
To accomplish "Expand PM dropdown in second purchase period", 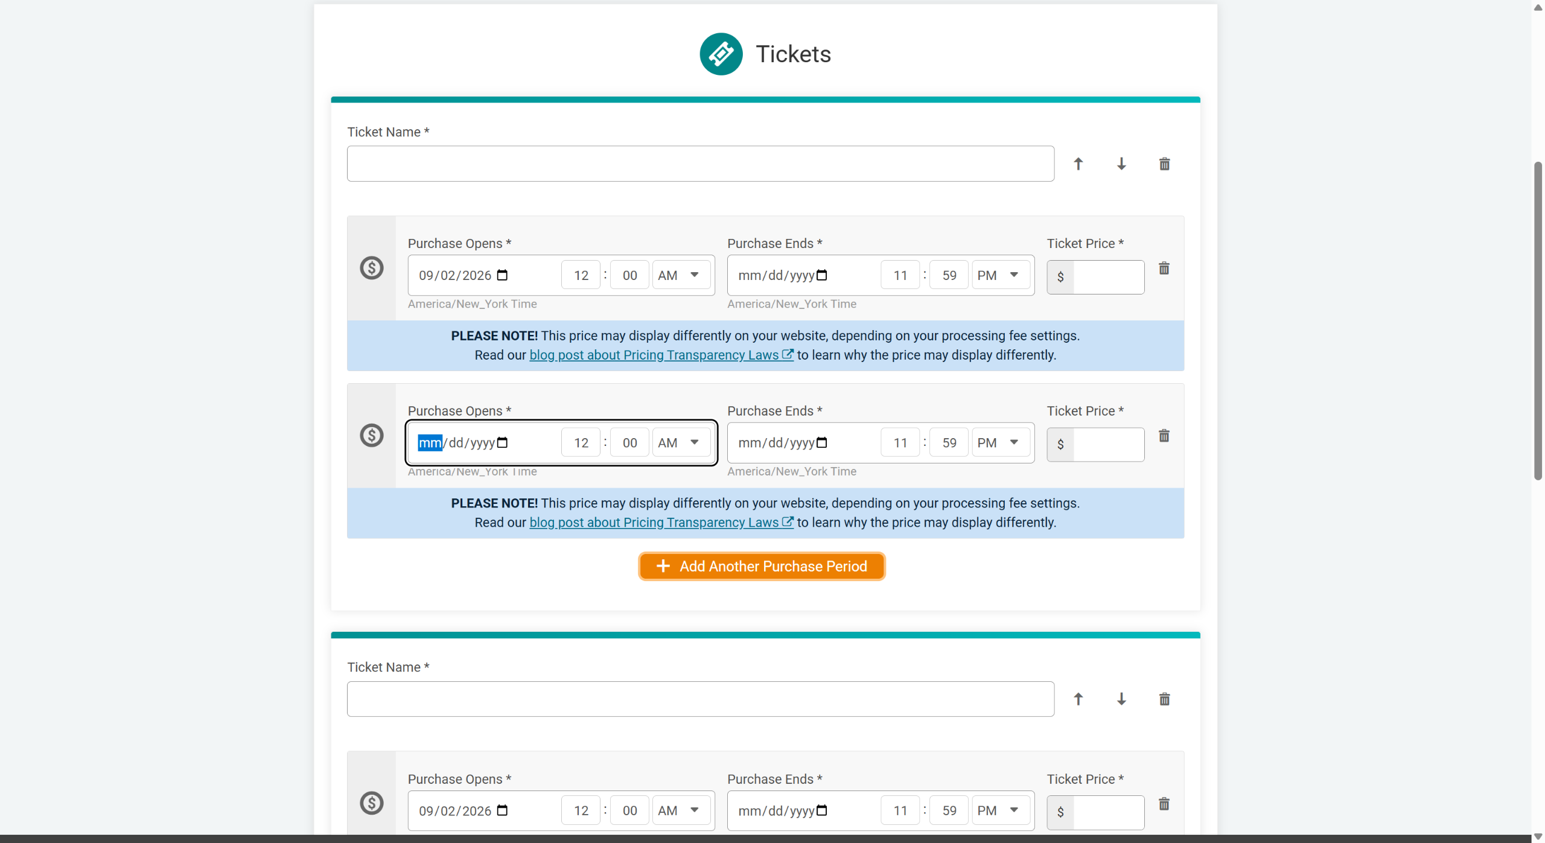I will click(x=1000, y=442).
